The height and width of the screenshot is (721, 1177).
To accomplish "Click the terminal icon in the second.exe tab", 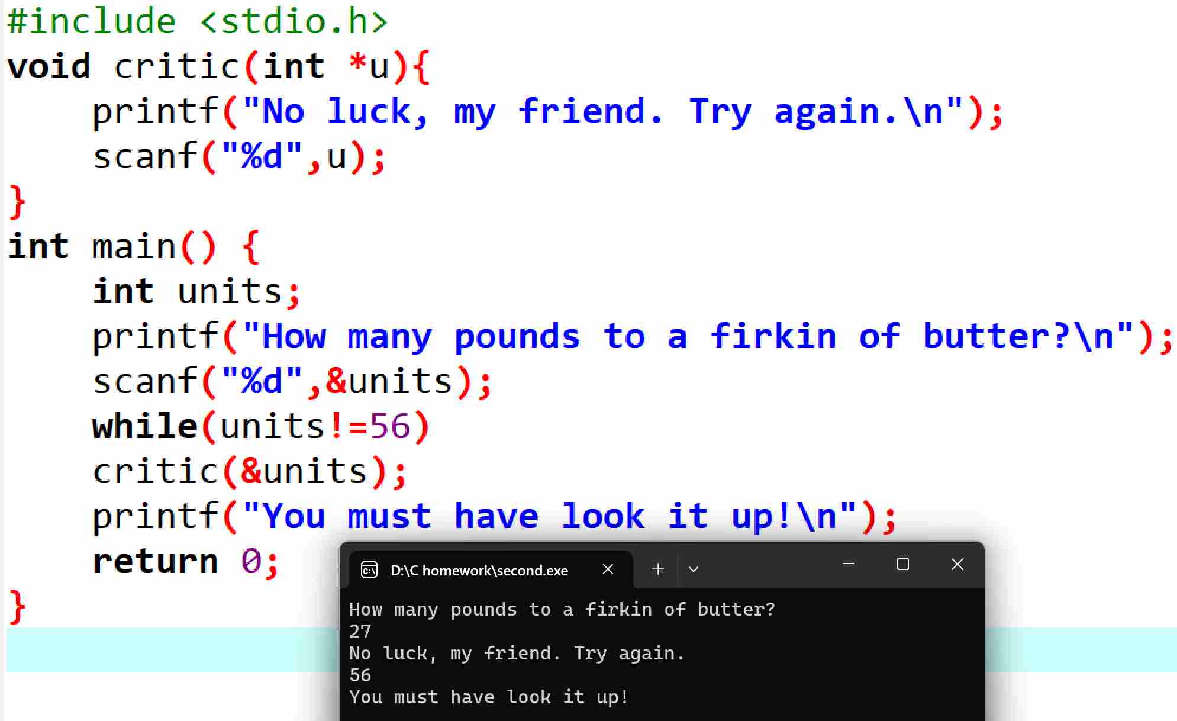I will tap(369, 569).
